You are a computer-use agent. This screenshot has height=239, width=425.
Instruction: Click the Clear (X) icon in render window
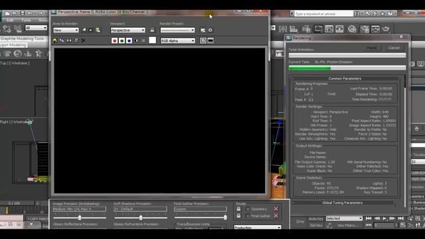point(83,40)
